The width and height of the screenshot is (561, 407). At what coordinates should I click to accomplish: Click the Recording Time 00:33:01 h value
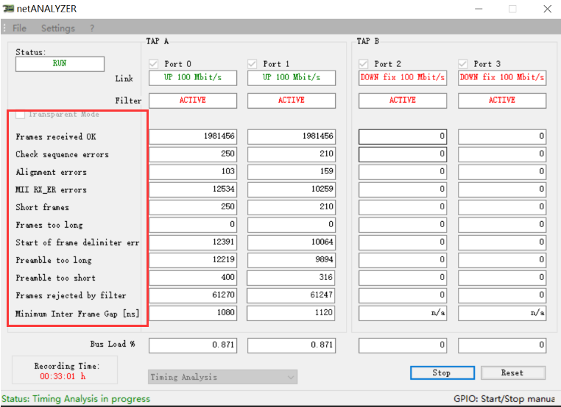tap(63, 376)
